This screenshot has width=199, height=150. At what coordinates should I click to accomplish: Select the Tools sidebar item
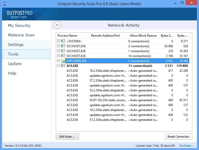point(26,54)
